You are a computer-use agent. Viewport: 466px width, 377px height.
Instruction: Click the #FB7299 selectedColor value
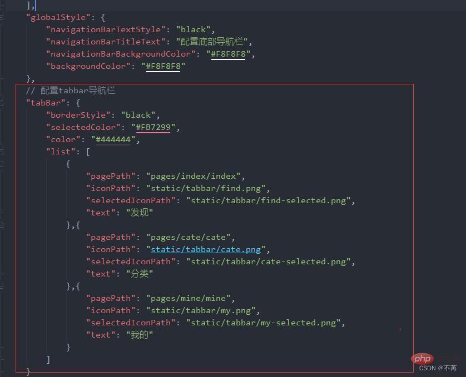point(156,127)
